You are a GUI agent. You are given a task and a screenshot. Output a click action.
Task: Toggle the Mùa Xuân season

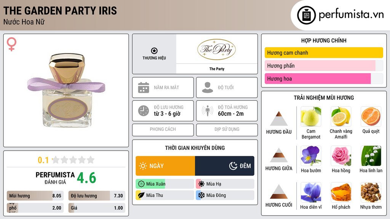click(165, 184)
